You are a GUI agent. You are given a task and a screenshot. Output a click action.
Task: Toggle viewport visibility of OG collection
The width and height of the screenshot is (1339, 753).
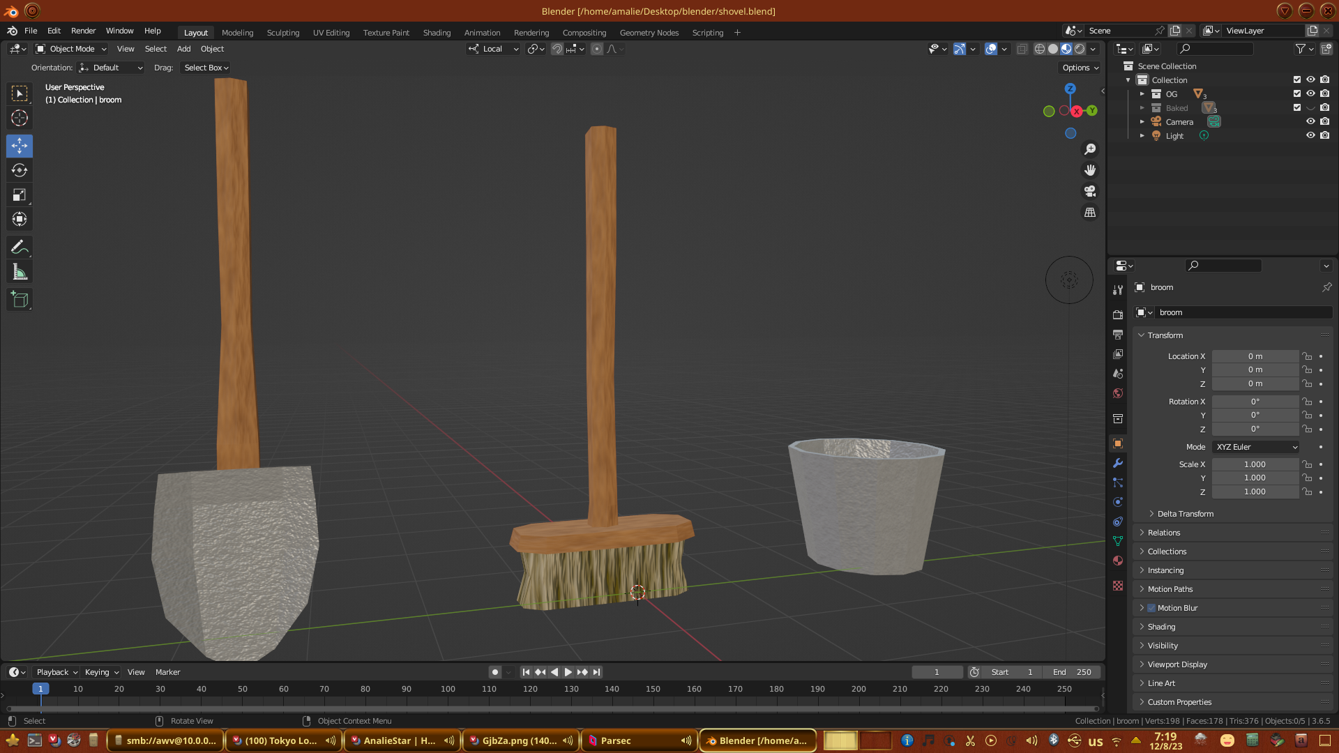point(1310,93)
